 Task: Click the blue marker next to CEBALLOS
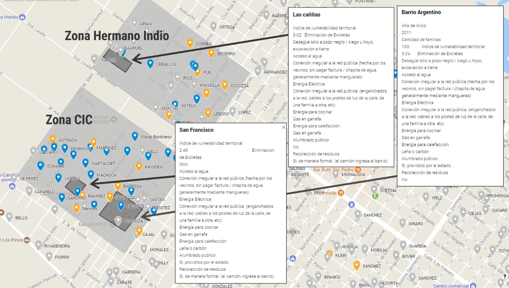tap(150, 63)
